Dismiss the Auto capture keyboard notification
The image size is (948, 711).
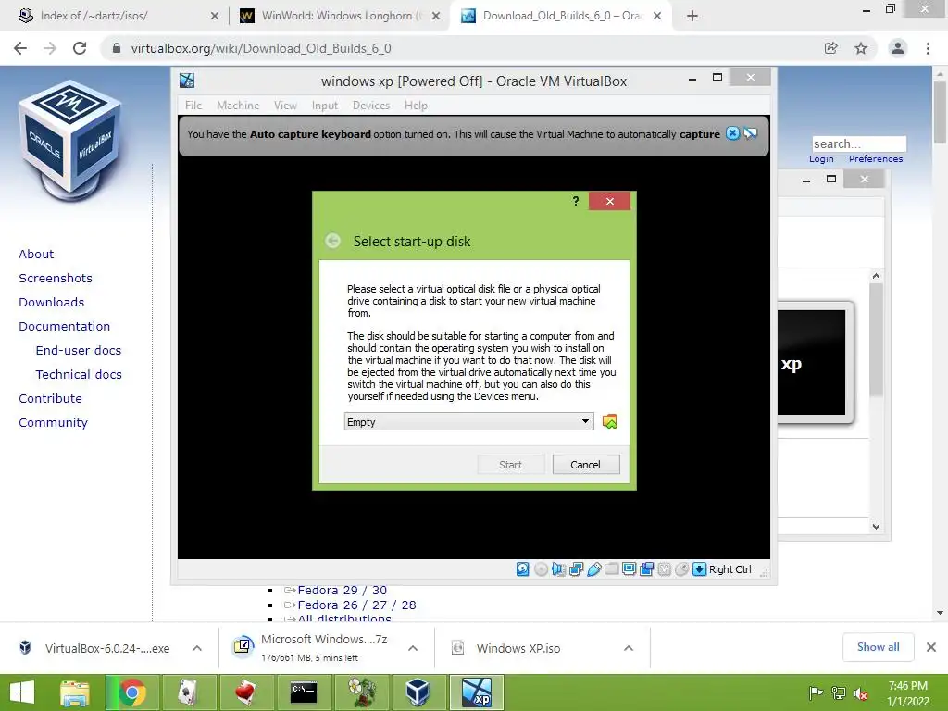click(x=732, y=133)
